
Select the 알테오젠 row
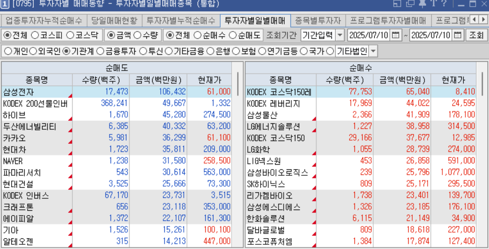117,241
